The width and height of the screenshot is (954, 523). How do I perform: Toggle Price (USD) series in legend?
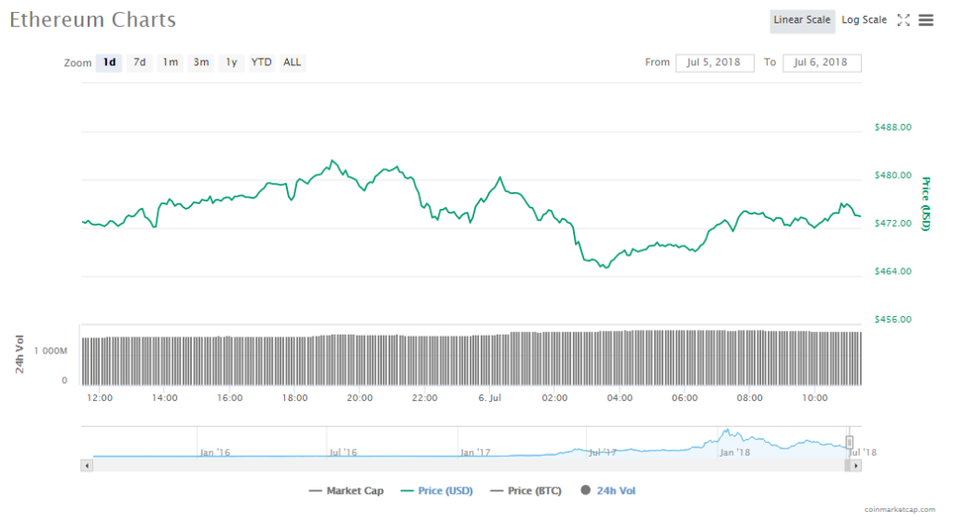436,490
